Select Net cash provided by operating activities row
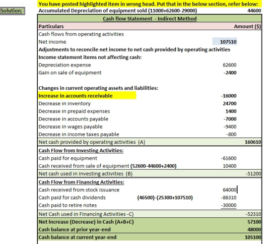The width and height of the screenshot is (278, 244). 149,142
